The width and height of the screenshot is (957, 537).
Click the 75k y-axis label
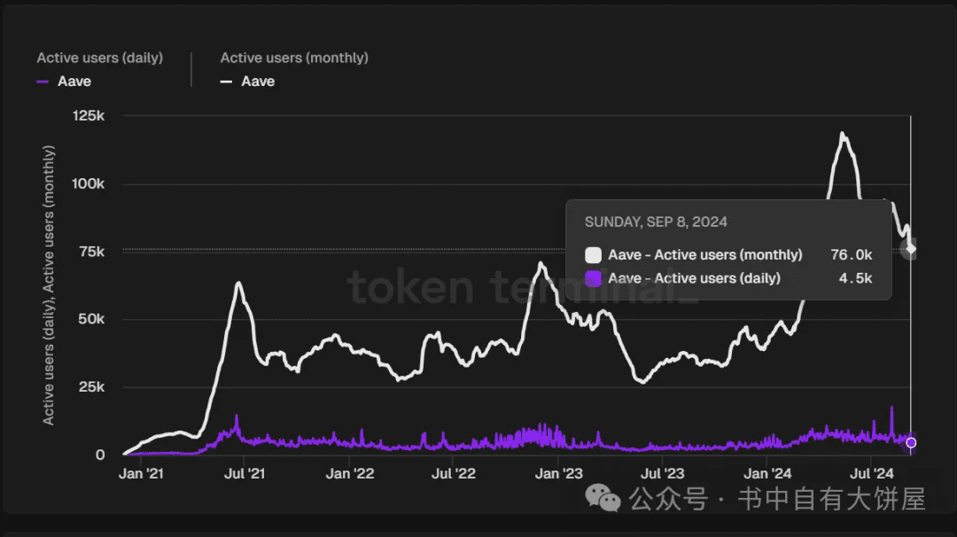coord(91,252)
